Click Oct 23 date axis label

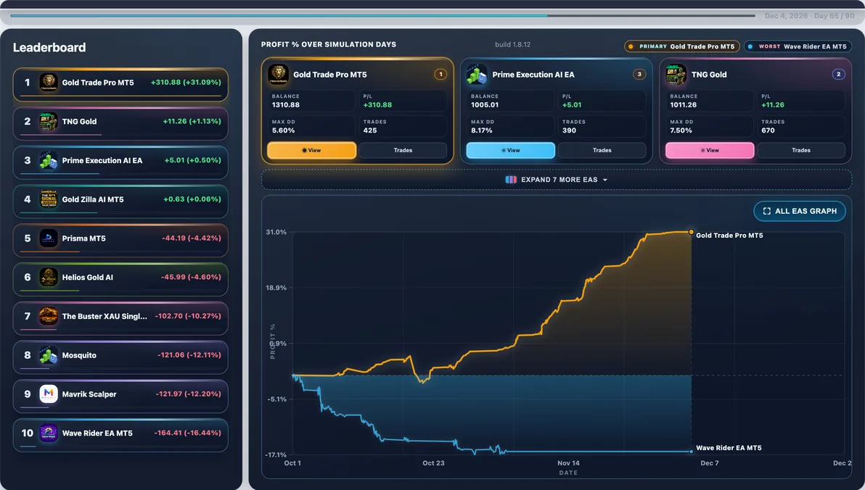pyautogui.click(x=434, y=463)
